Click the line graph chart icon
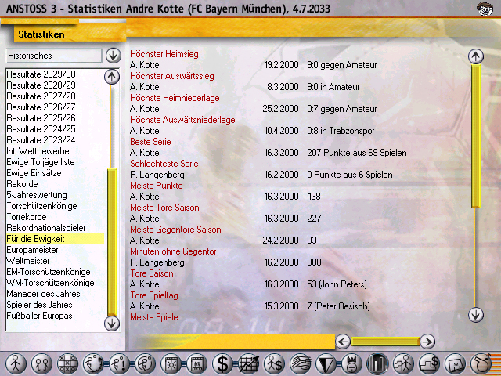 pyautogui.click(x=249, y=363)
